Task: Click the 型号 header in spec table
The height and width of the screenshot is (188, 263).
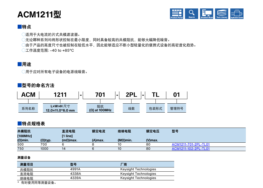Action: 175,131
